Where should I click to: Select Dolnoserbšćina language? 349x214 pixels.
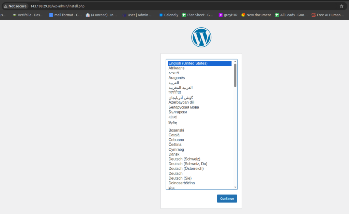coord(200,183)
